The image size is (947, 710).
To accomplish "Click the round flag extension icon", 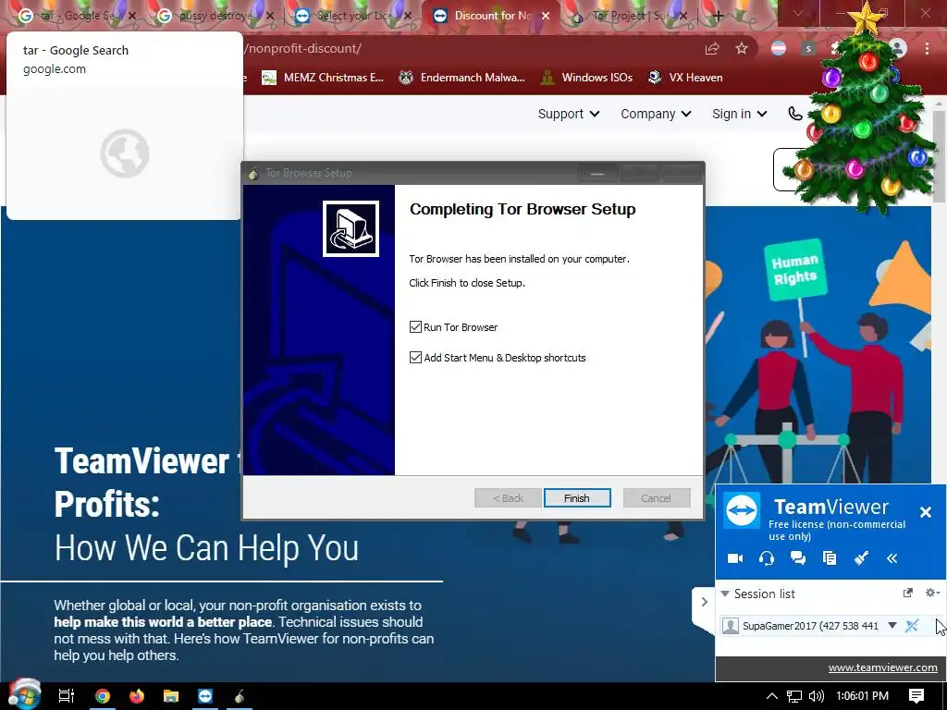I will tap(779, 49).
